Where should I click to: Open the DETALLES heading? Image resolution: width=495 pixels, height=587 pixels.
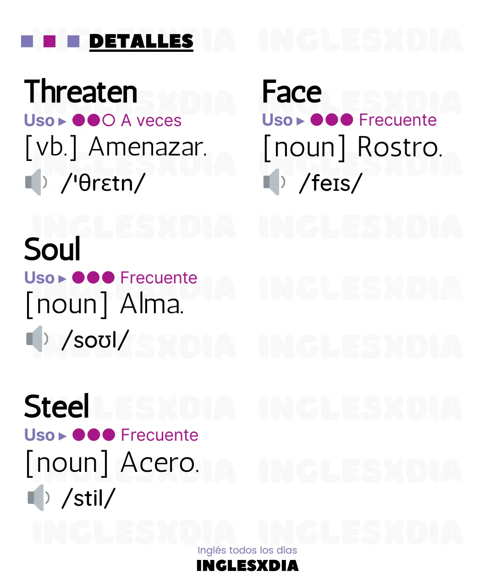141,42
